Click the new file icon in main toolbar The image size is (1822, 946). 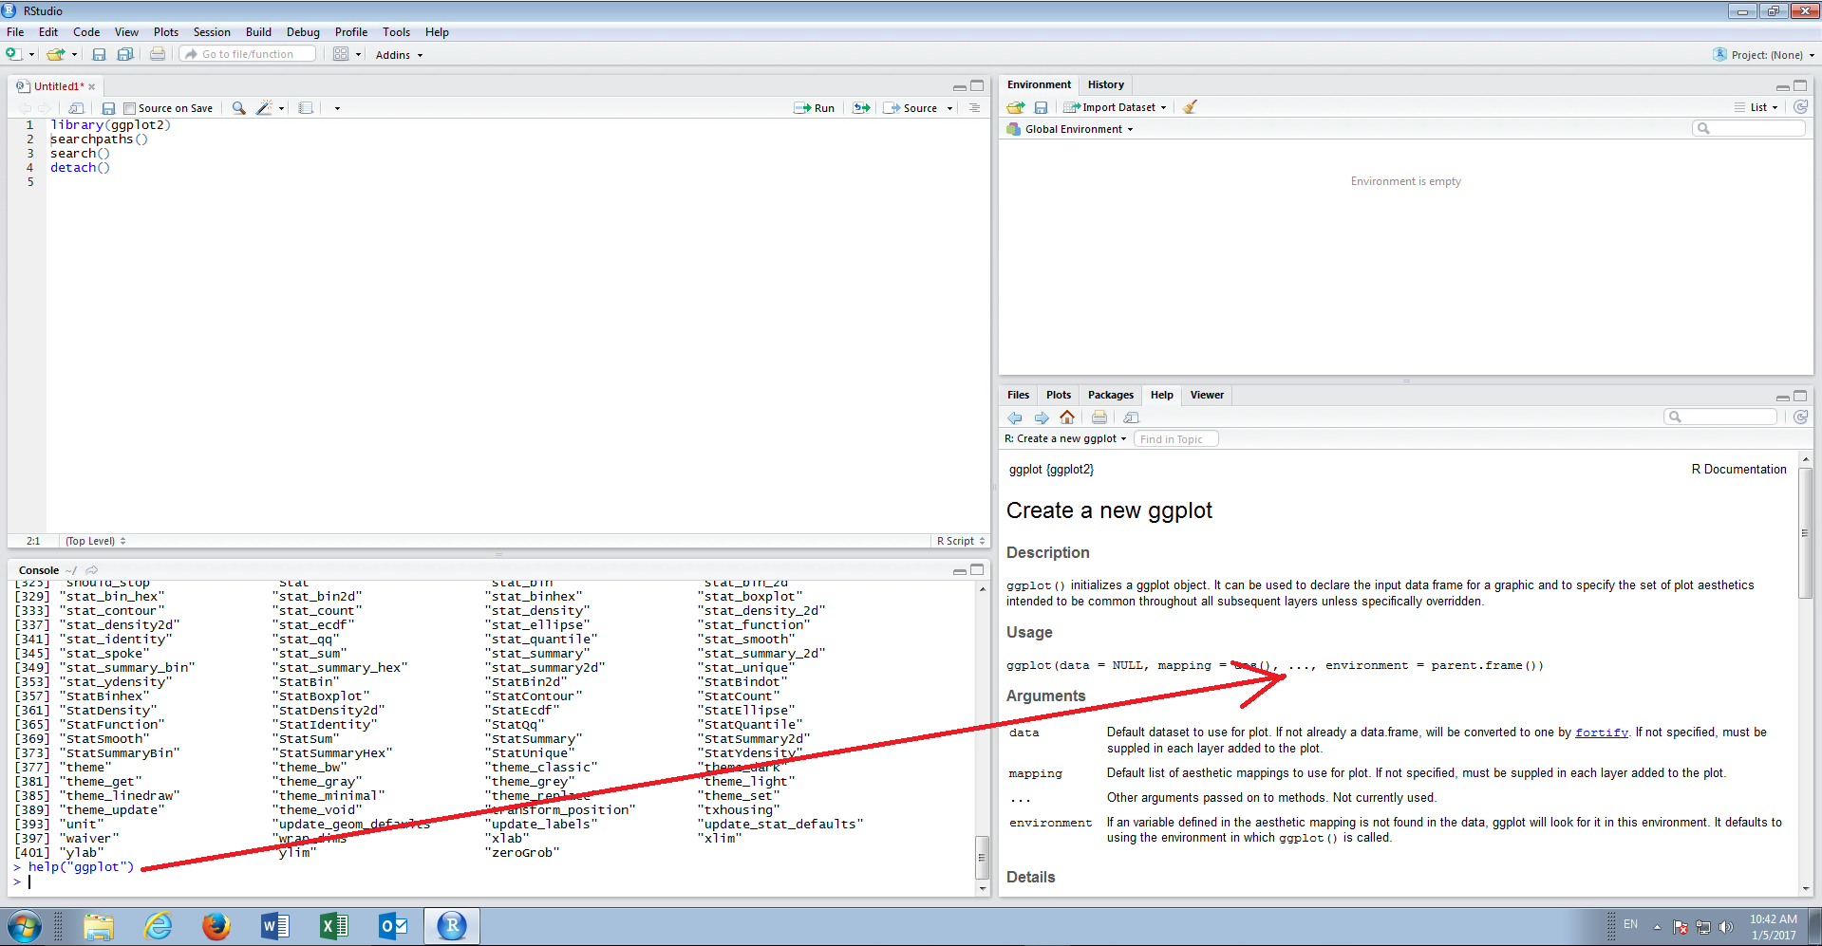[x=14, y=54]
